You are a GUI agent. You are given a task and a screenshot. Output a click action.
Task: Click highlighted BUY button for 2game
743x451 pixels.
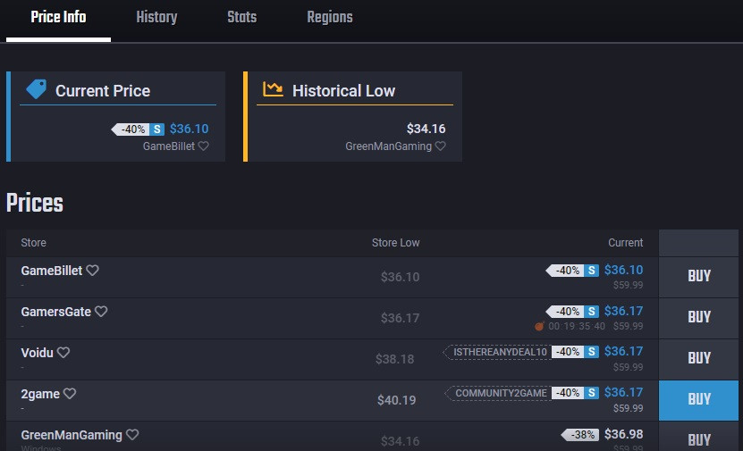(698, 400)
